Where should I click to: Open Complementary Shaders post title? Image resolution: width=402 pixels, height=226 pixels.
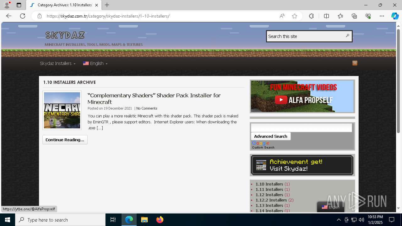154,99
